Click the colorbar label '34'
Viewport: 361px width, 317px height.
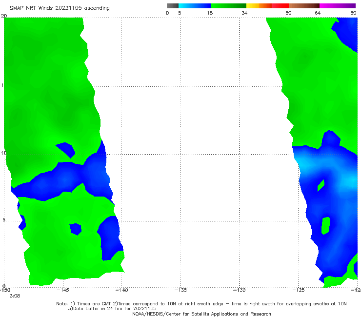[x=244, y=13]
